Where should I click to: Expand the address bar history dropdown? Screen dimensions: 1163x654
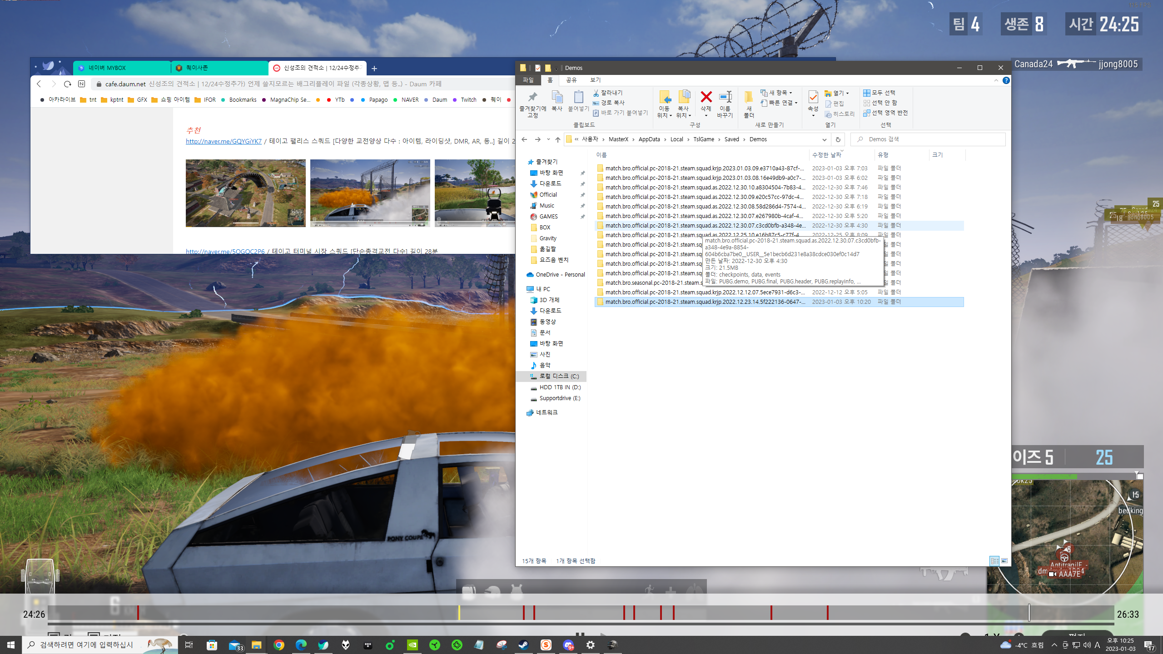(x=824, y=139)
